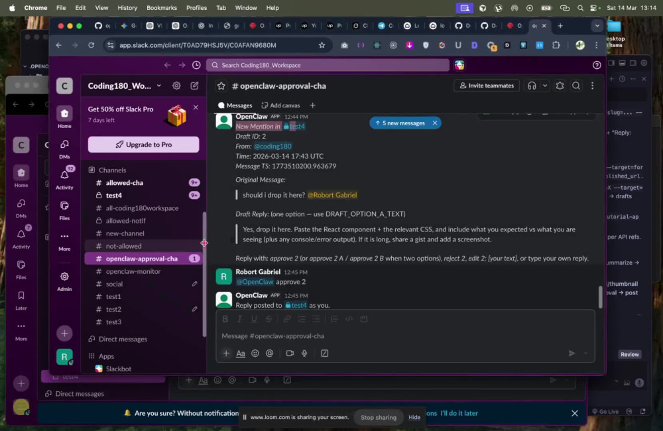Click Add canvas tab

[x=280, y=105]
